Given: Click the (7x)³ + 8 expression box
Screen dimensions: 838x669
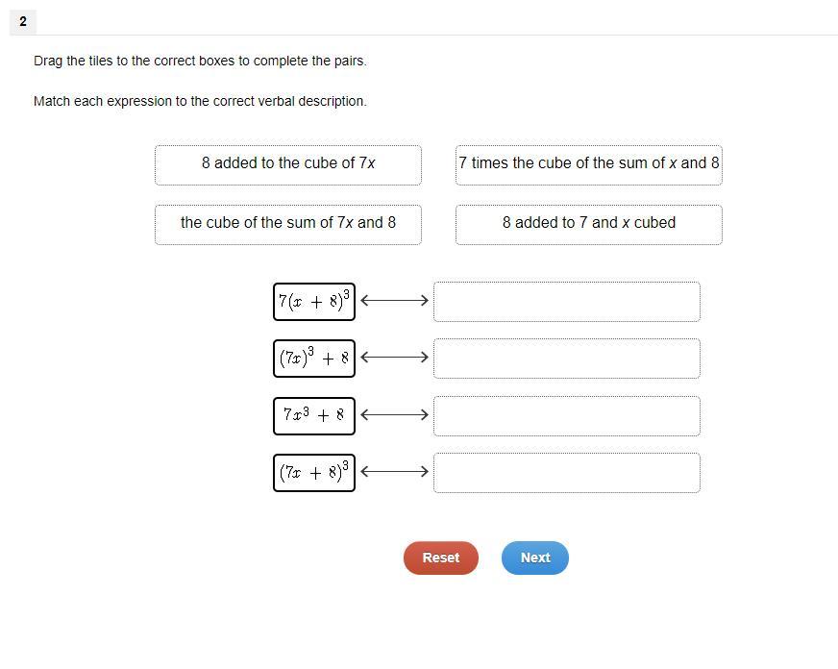Looking at the screenshot, I should 314,359.
